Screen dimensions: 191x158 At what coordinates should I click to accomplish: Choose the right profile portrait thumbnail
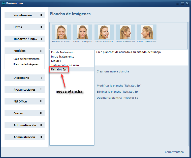tap(125, 32)
